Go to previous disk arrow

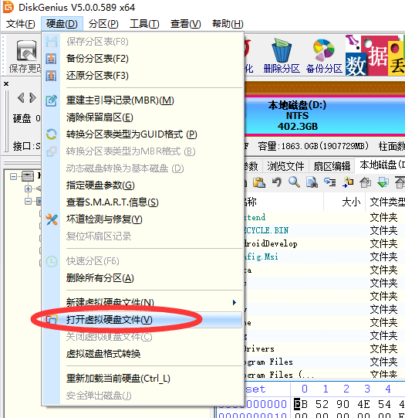(21, 98)
